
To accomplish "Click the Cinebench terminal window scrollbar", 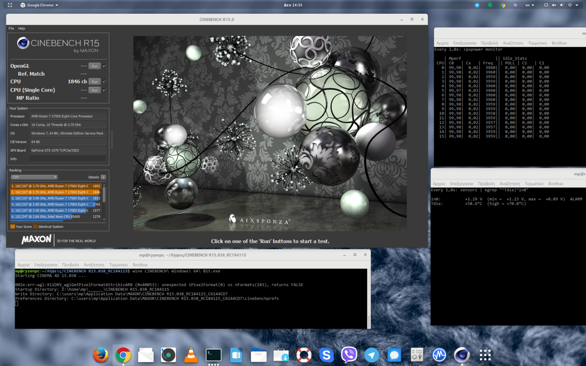I will click(x=369, y=321).
